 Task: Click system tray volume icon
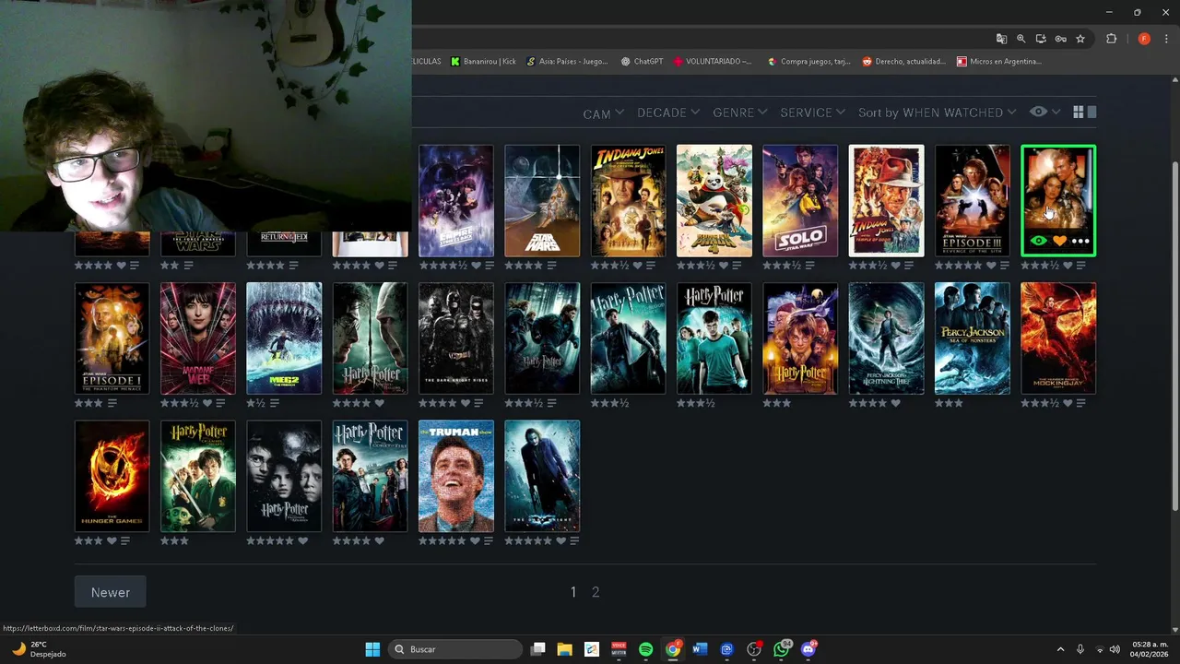tap(1115, 649)
